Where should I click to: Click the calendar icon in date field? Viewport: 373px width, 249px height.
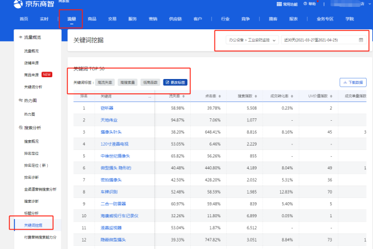(x=361, y=40)
